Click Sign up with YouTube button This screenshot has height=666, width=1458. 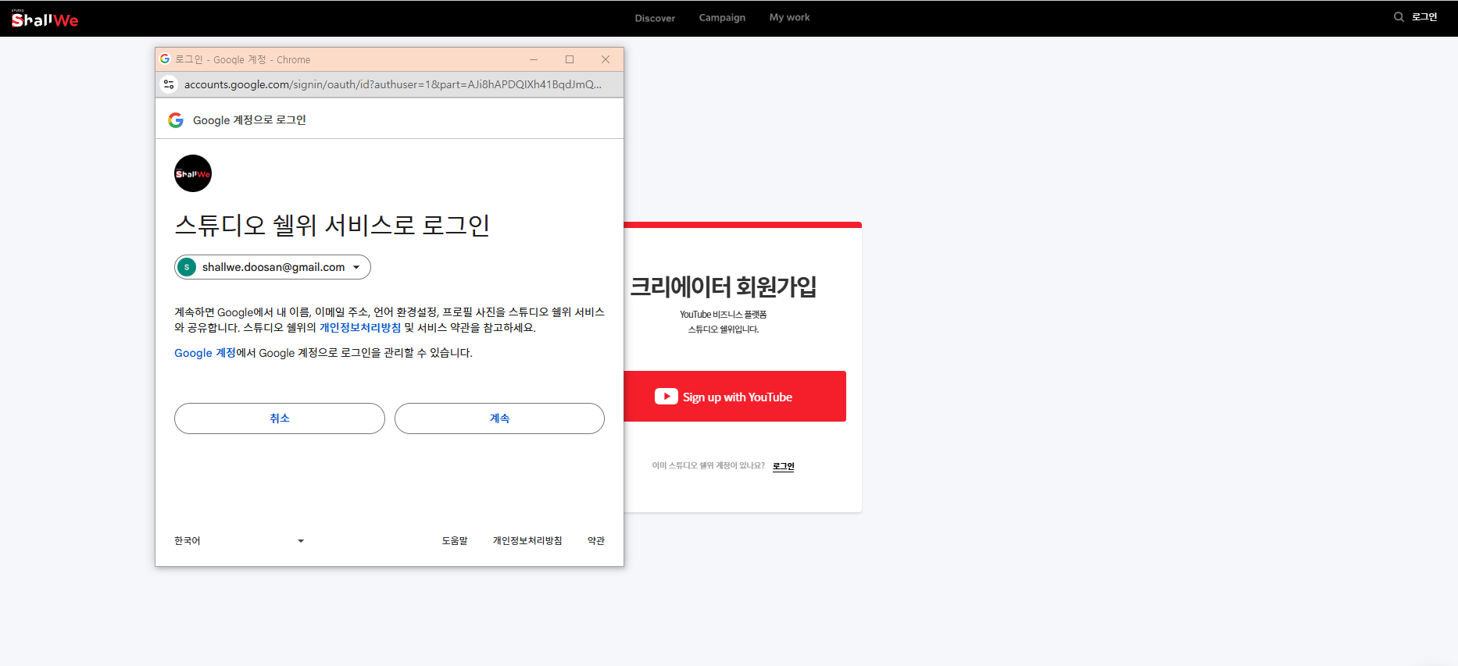point(734,397)
